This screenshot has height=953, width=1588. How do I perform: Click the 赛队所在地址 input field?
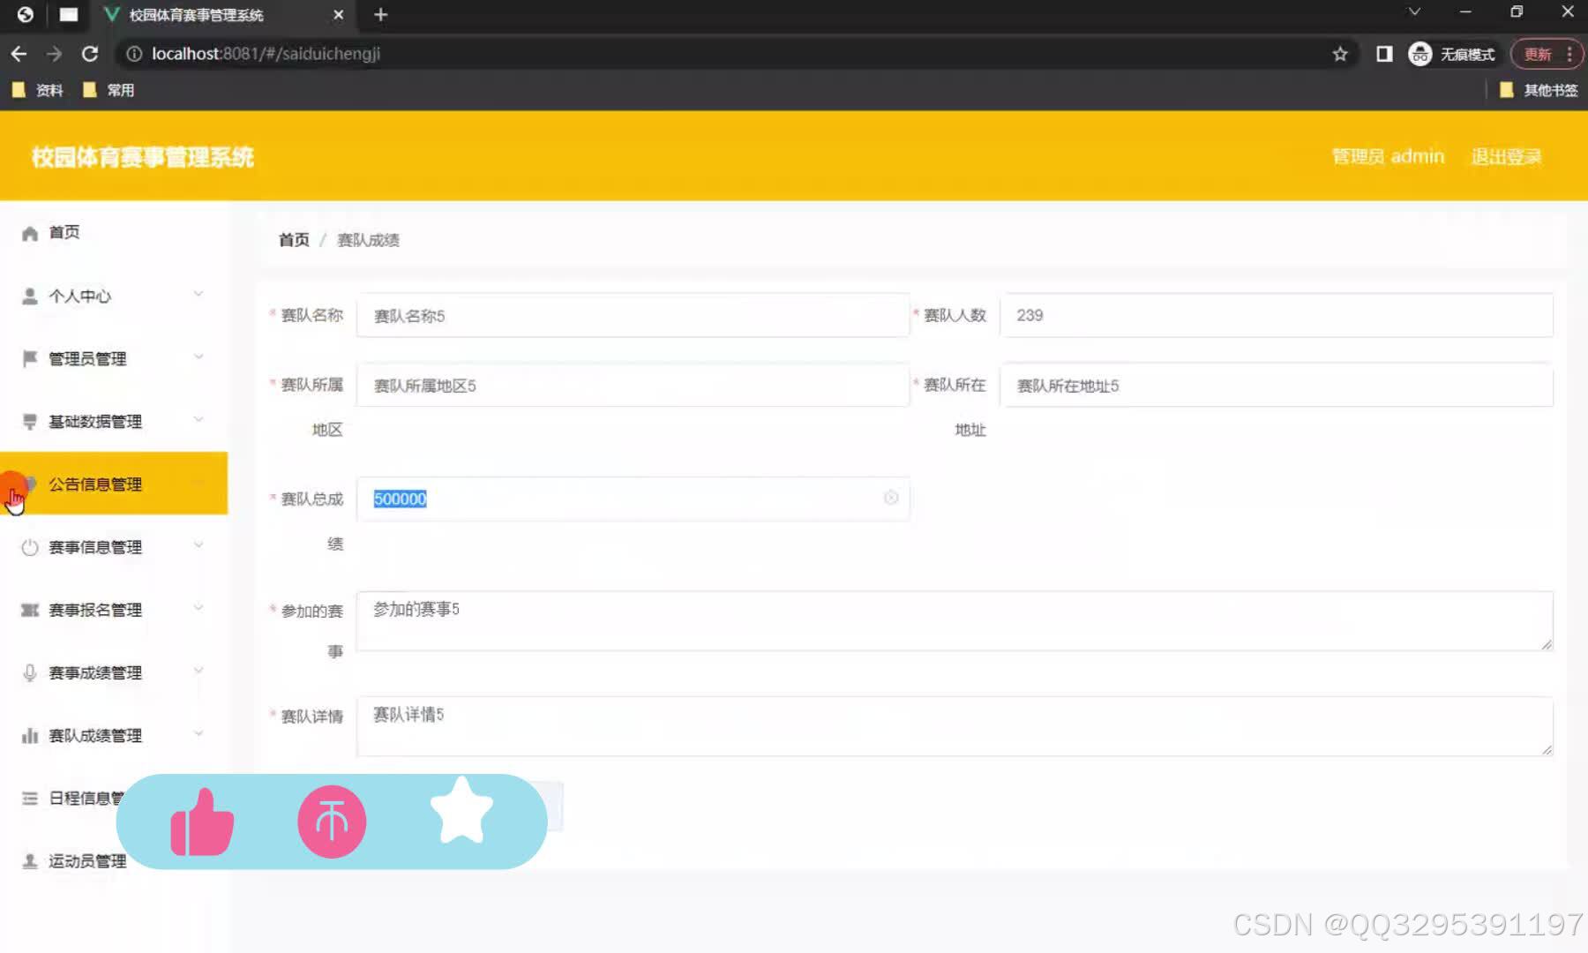tap(1276, 385)
